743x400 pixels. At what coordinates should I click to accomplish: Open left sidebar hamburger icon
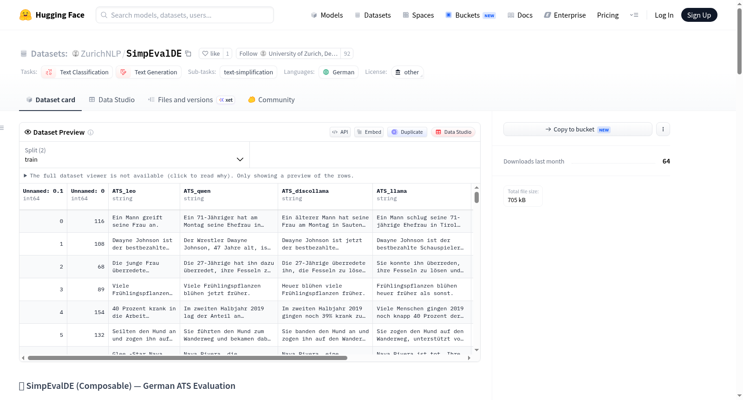coord(2,128)
